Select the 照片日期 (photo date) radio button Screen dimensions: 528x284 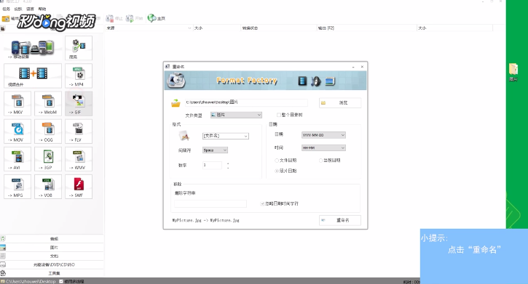tap(277, 171)
